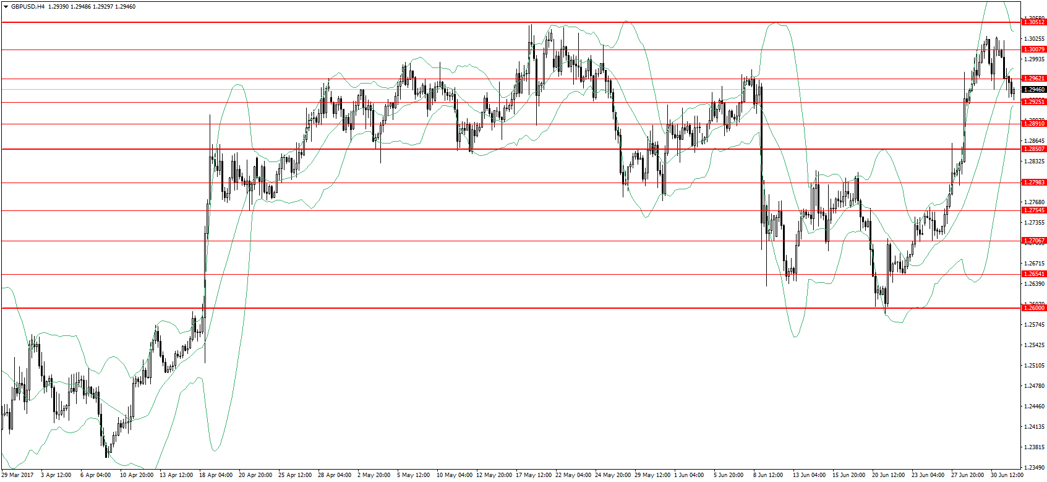Select the red 1.29251 price level label
The image size is (1047, 482).
coord(1034,101)
